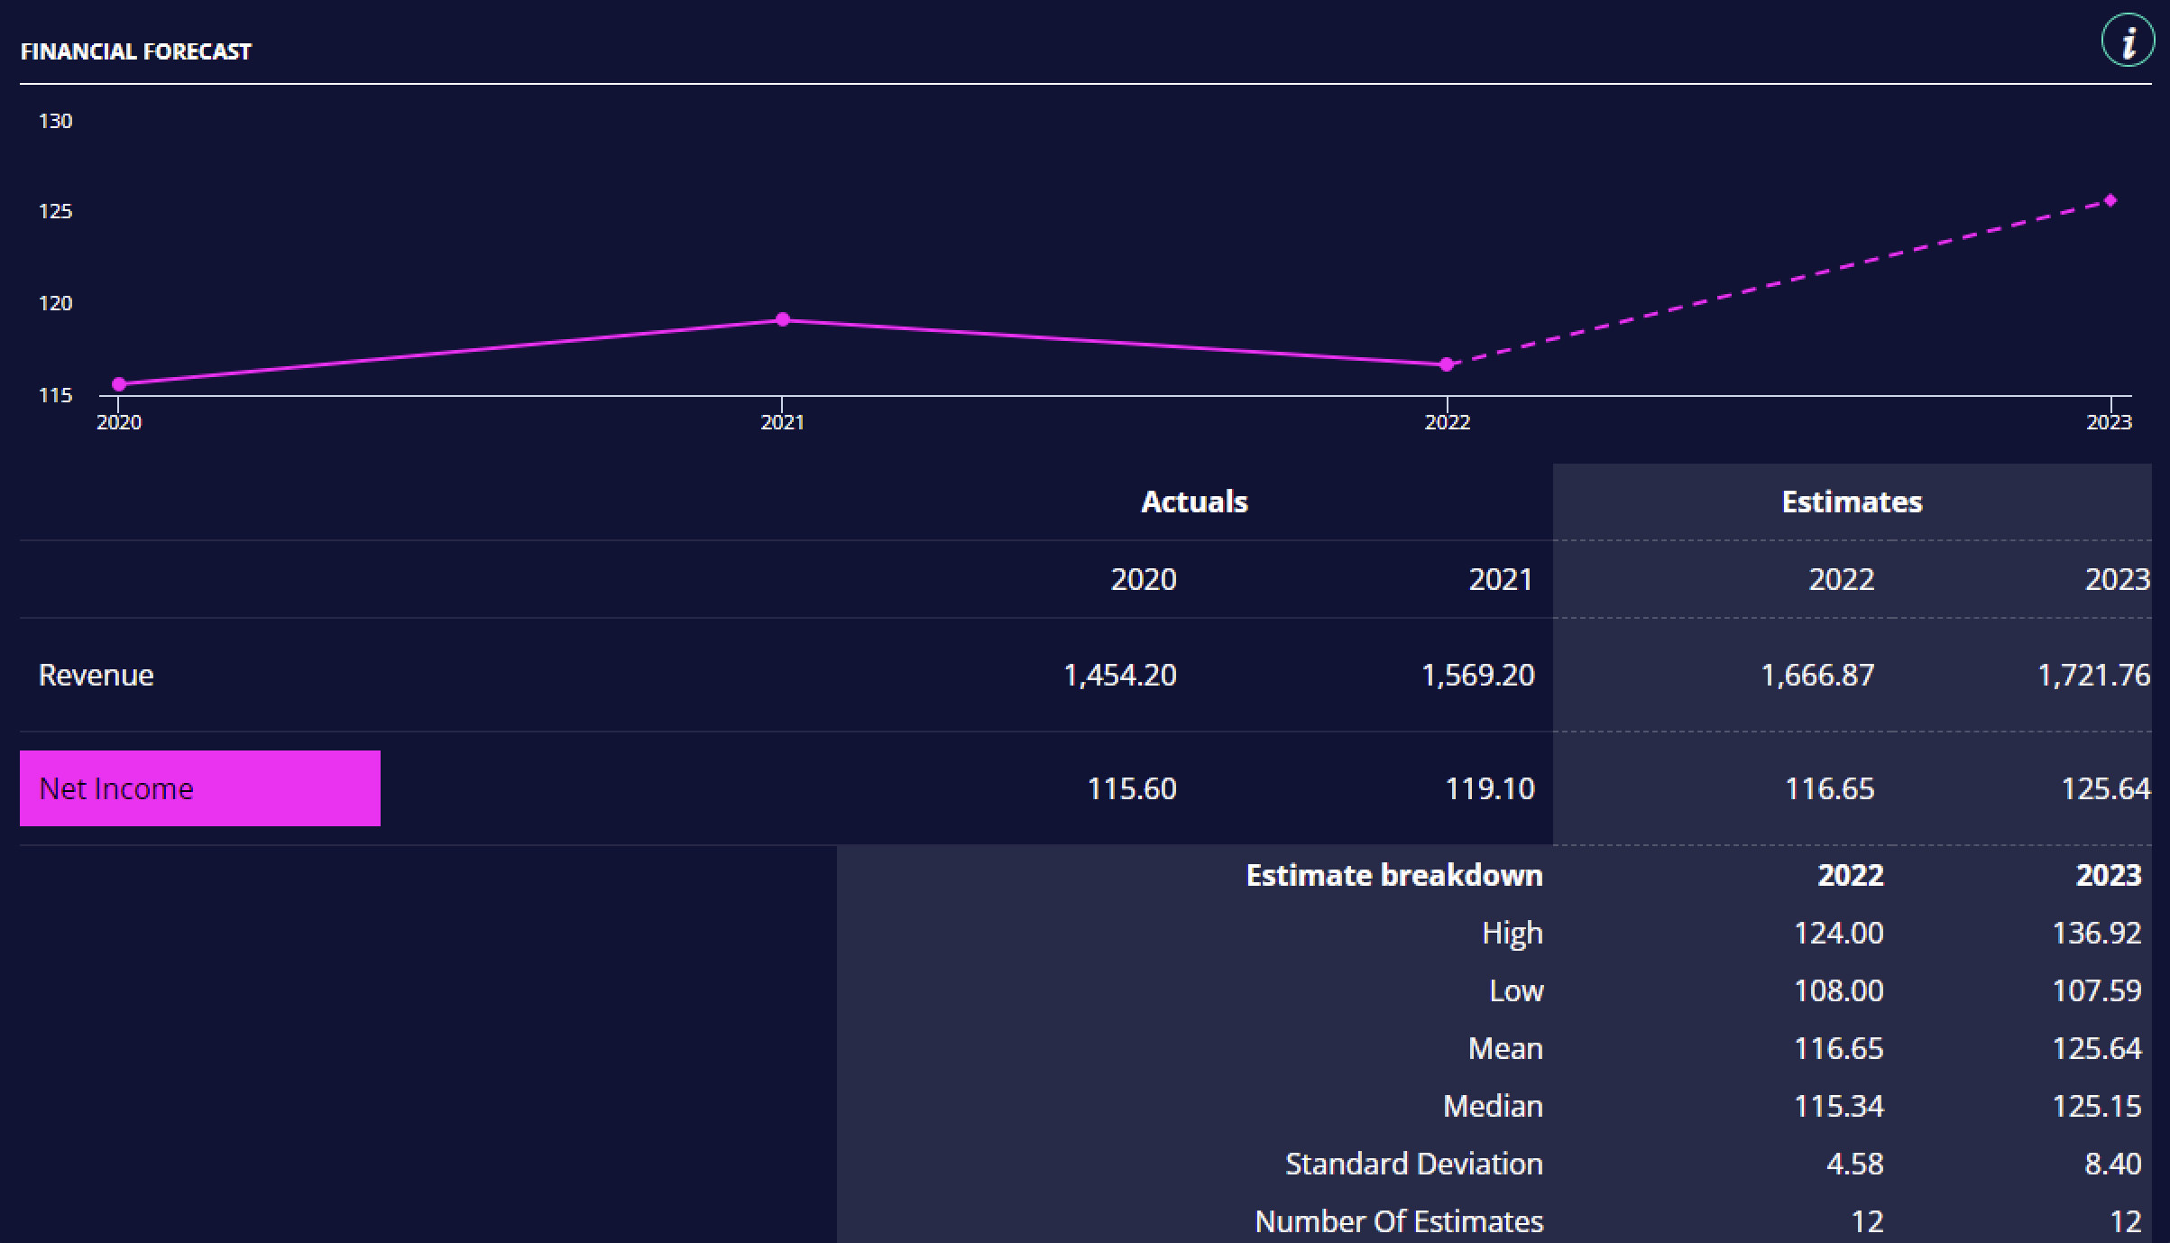Click the 2023 Net Income estimate 125.64

[x=2105, y=788]
